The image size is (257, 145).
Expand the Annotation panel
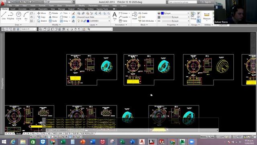point(121,25)
